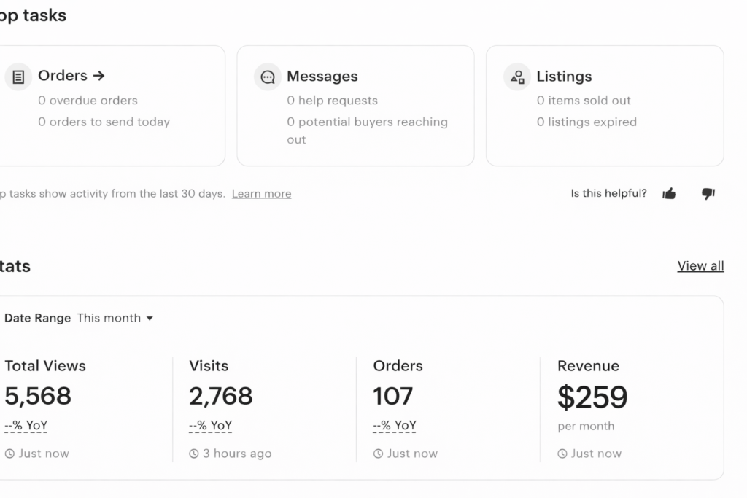Open the Messages task card
This screenshot has width=747, height=498.
[355, 106]
